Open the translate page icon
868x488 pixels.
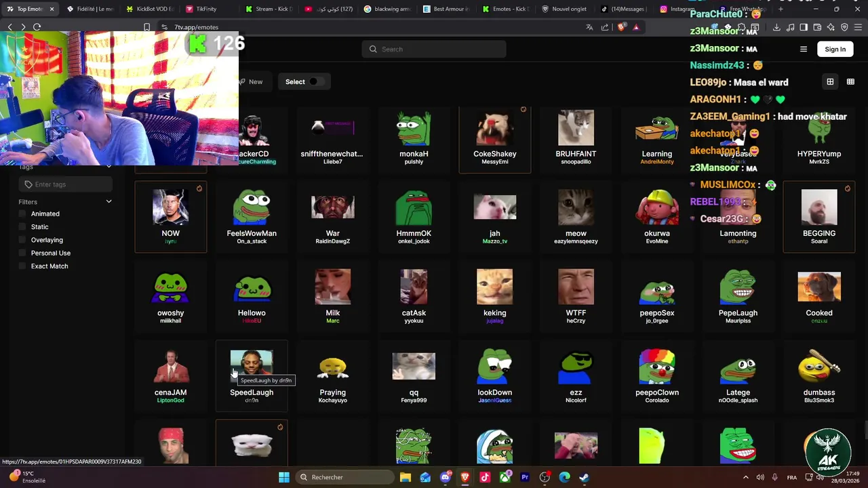point(589,27)
